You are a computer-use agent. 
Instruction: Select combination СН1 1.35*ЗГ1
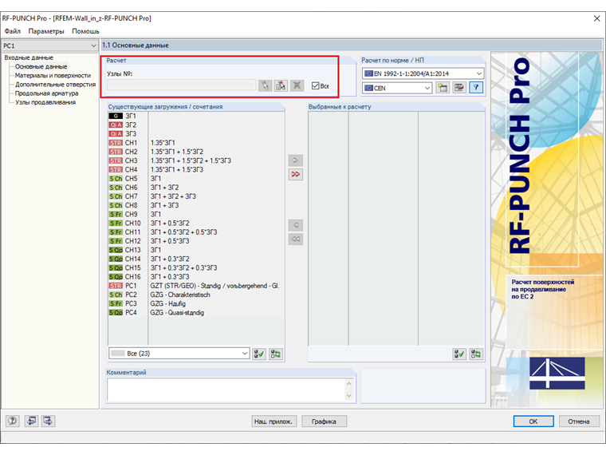pos(196,143)
